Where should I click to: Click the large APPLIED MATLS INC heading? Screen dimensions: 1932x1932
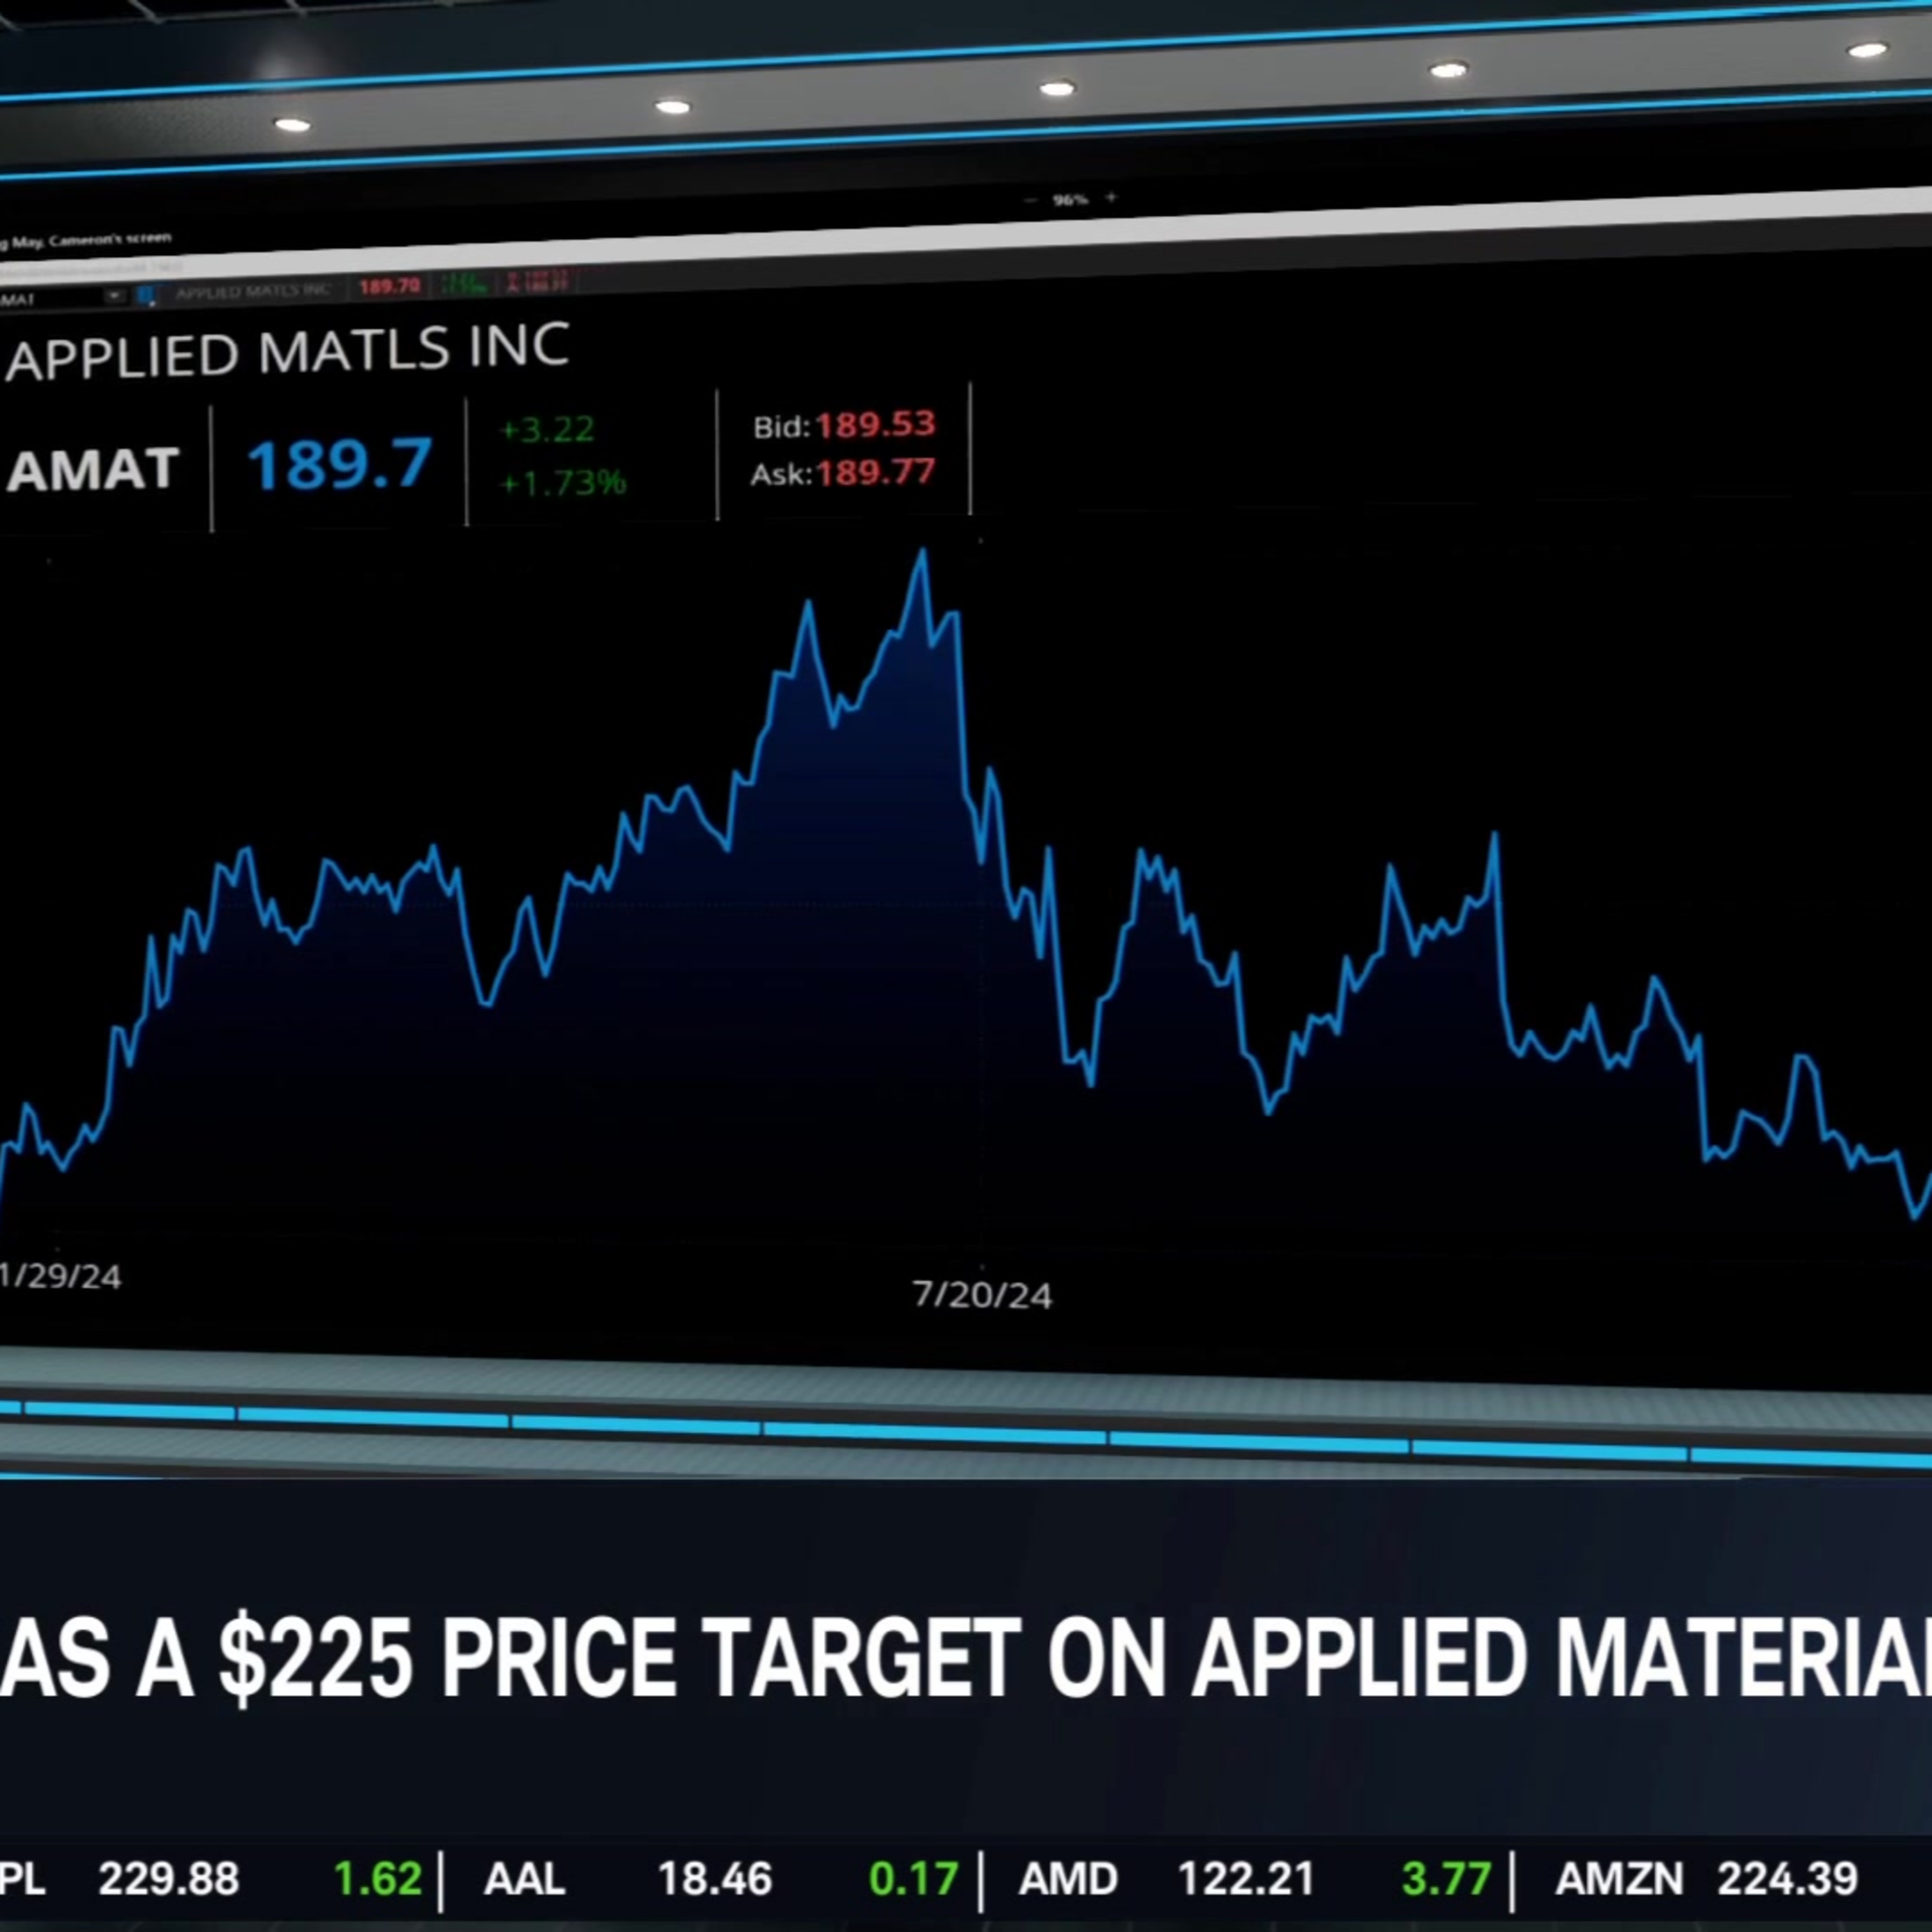288,351
